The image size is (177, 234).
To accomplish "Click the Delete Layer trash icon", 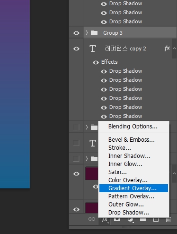I will pyautogui.click(x=168, y=220).
